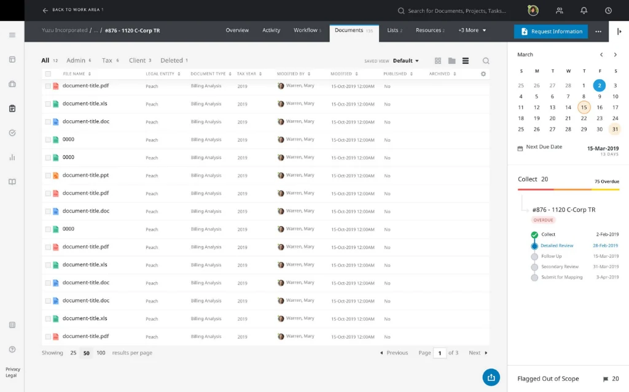Viewport: 629px width, 392px height.
Task: Switch to list view layout
Action: (466, 61)
